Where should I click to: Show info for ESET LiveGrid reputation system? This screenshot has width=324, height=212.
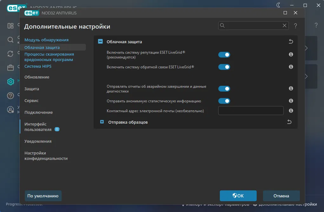click(291, 54)
